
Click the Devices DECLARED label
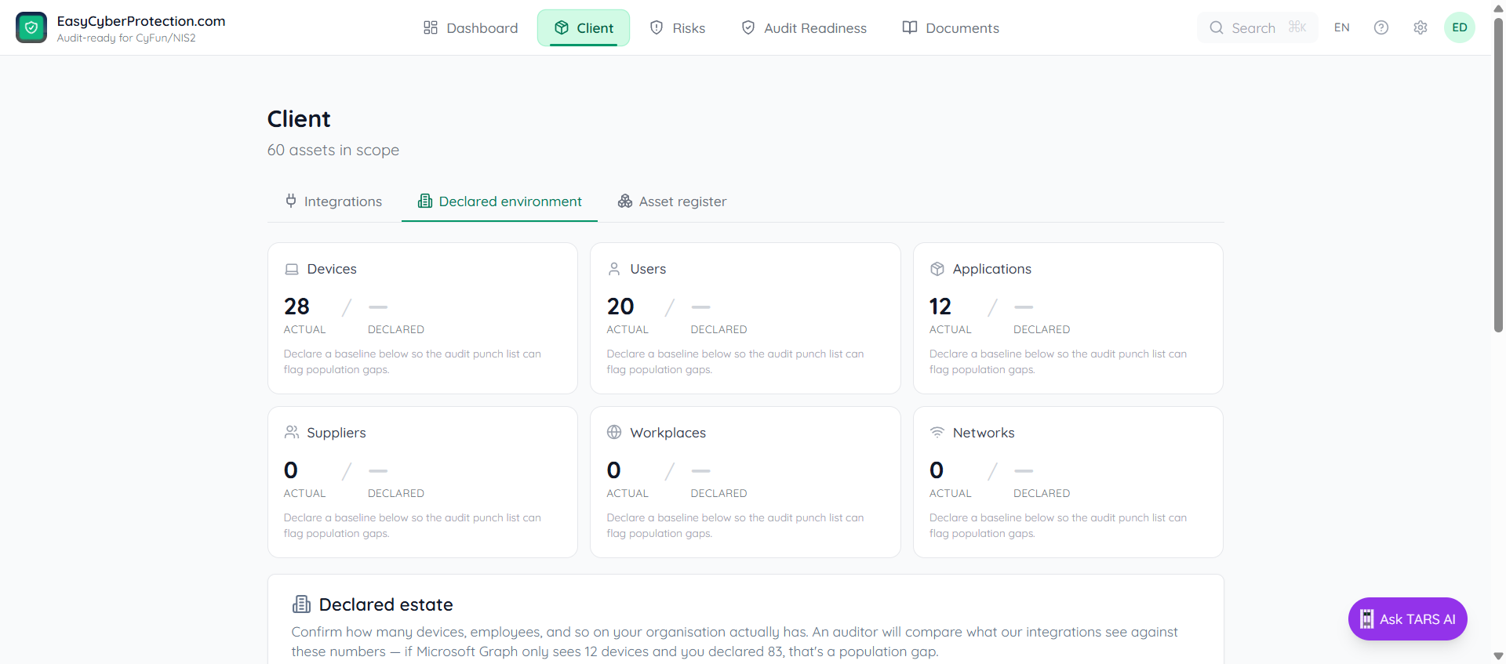396,330
